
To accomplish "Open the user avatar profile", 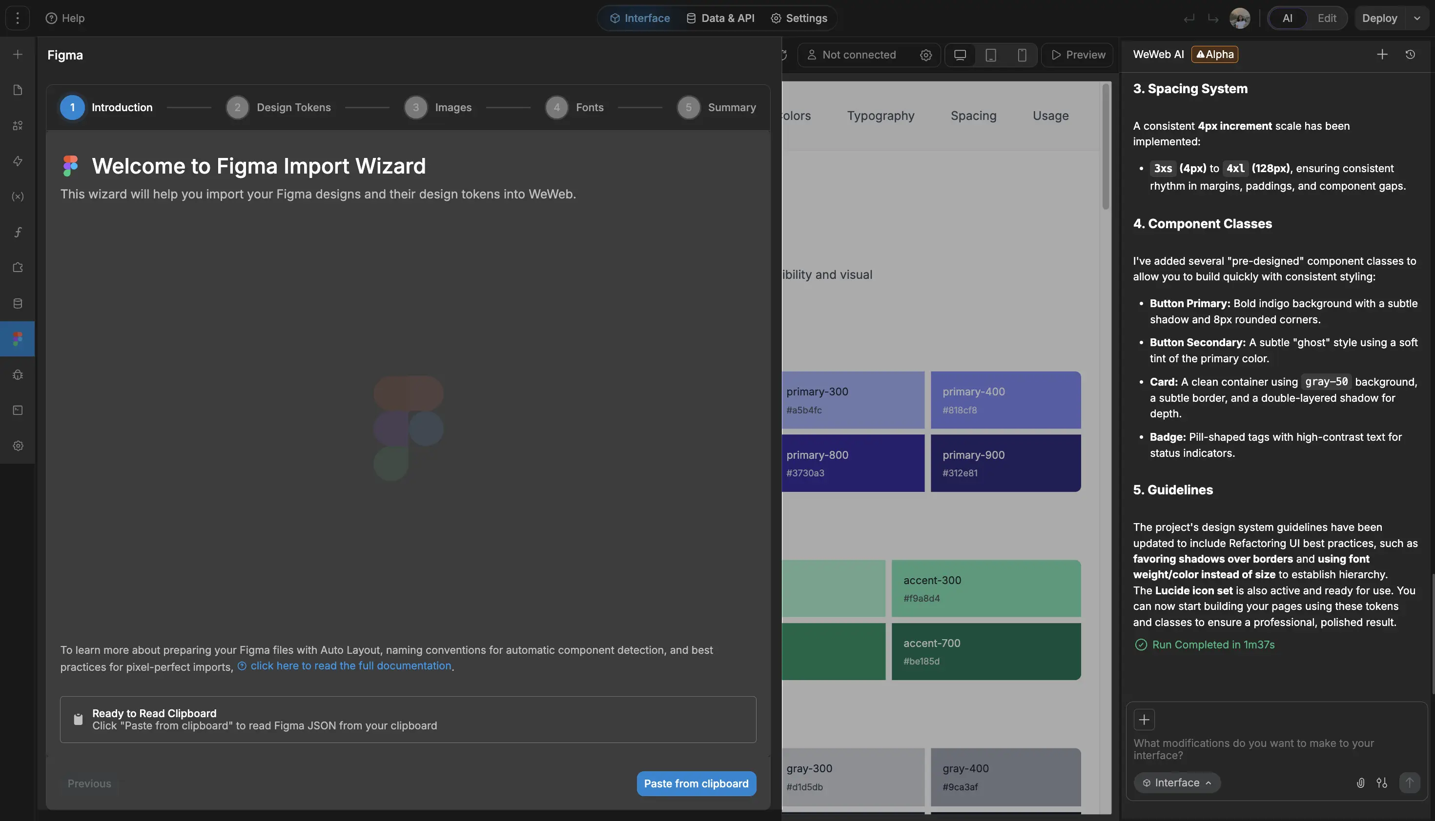I will pyautogui.click(x=1240, y=18).
